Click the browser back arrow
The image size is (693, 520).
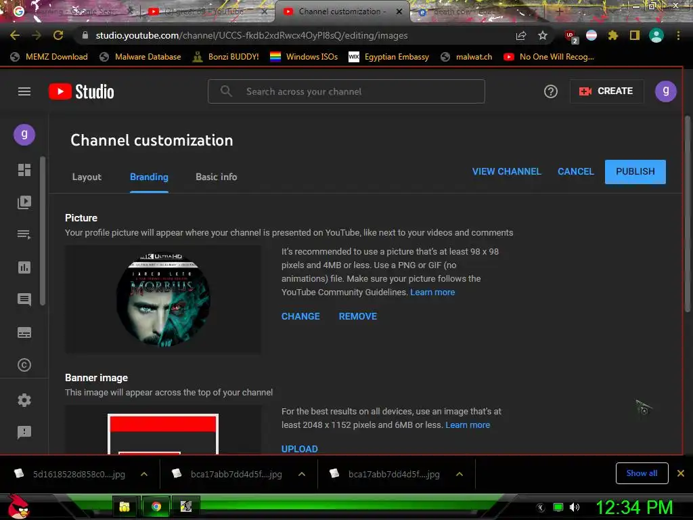coord(15,35)
